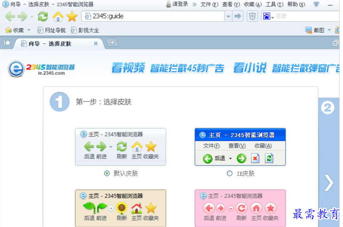Click the minimize button in title bar
Viewport: 343px width, 227px height.
click(x=330, y=5)
